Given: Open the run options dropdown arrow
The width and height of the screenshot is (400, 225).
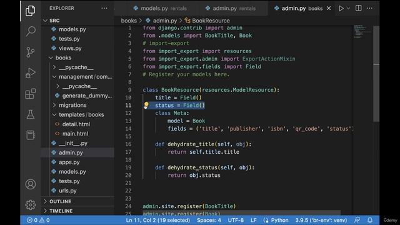Looking at the screenshot, I should [x=348, y=8].
